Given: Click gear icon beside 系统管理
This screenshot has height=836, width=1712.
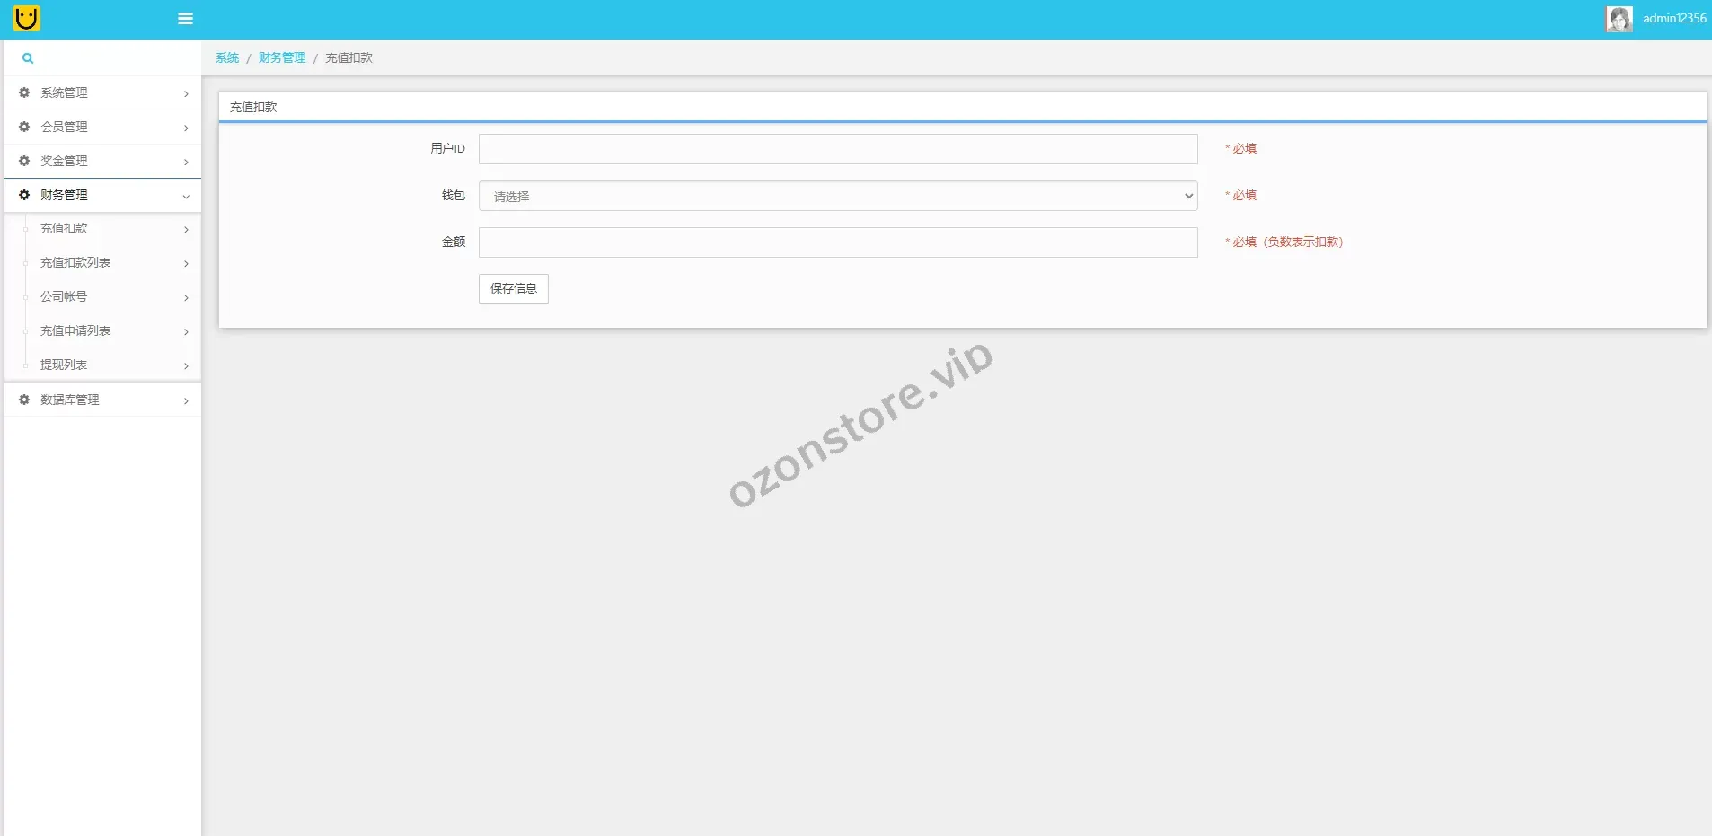Looking at the screenshot, I should click(24, 92).
